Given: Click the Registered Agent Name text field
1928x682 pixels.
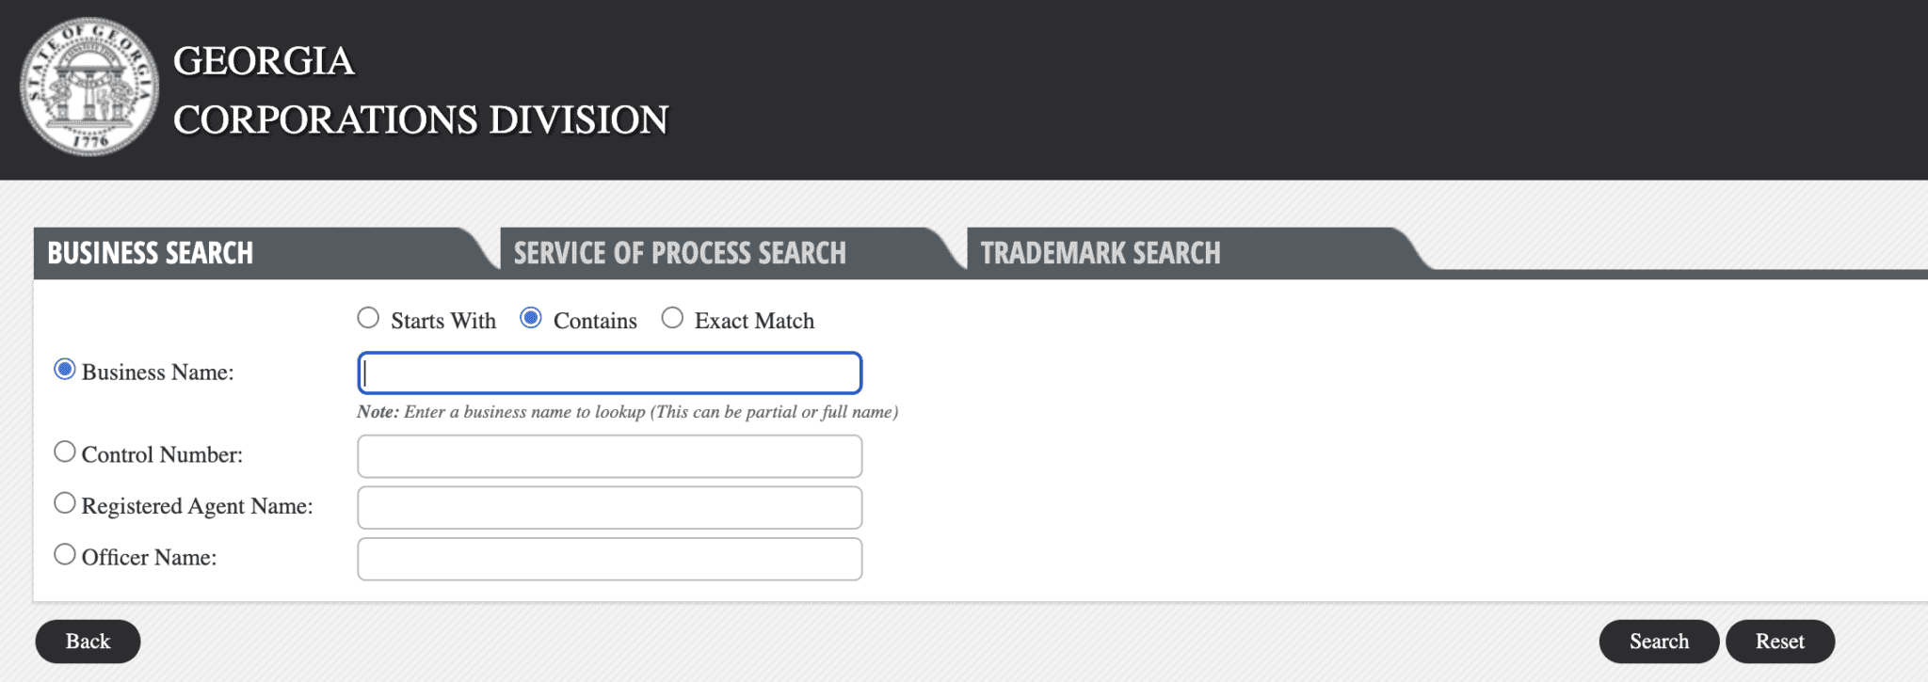Looking at the screenshot, I should pos(609,508).
